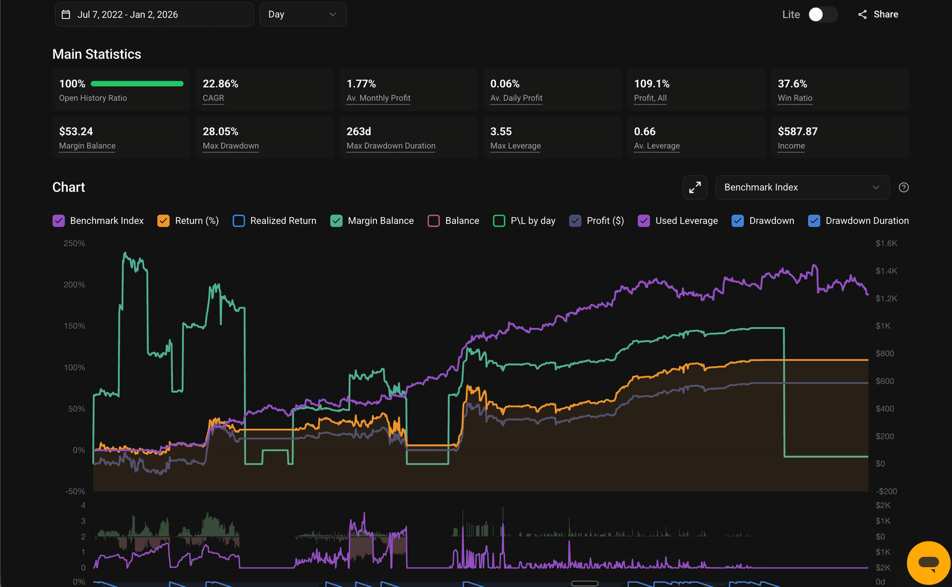Open the Day interval dropdown

tap(302, 14)
